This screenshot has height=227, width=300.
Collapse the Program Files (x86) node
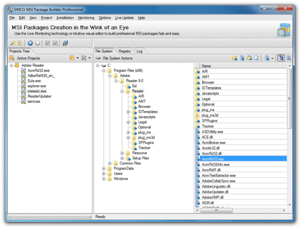(104, 71)
